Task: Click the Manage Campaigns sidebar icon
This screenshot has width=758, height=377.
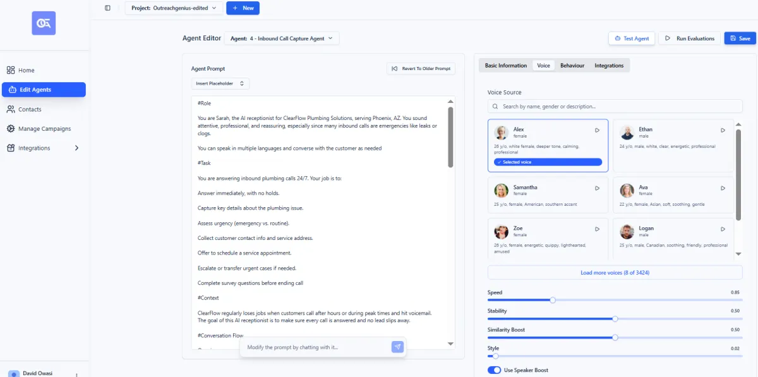Action: 11,128
